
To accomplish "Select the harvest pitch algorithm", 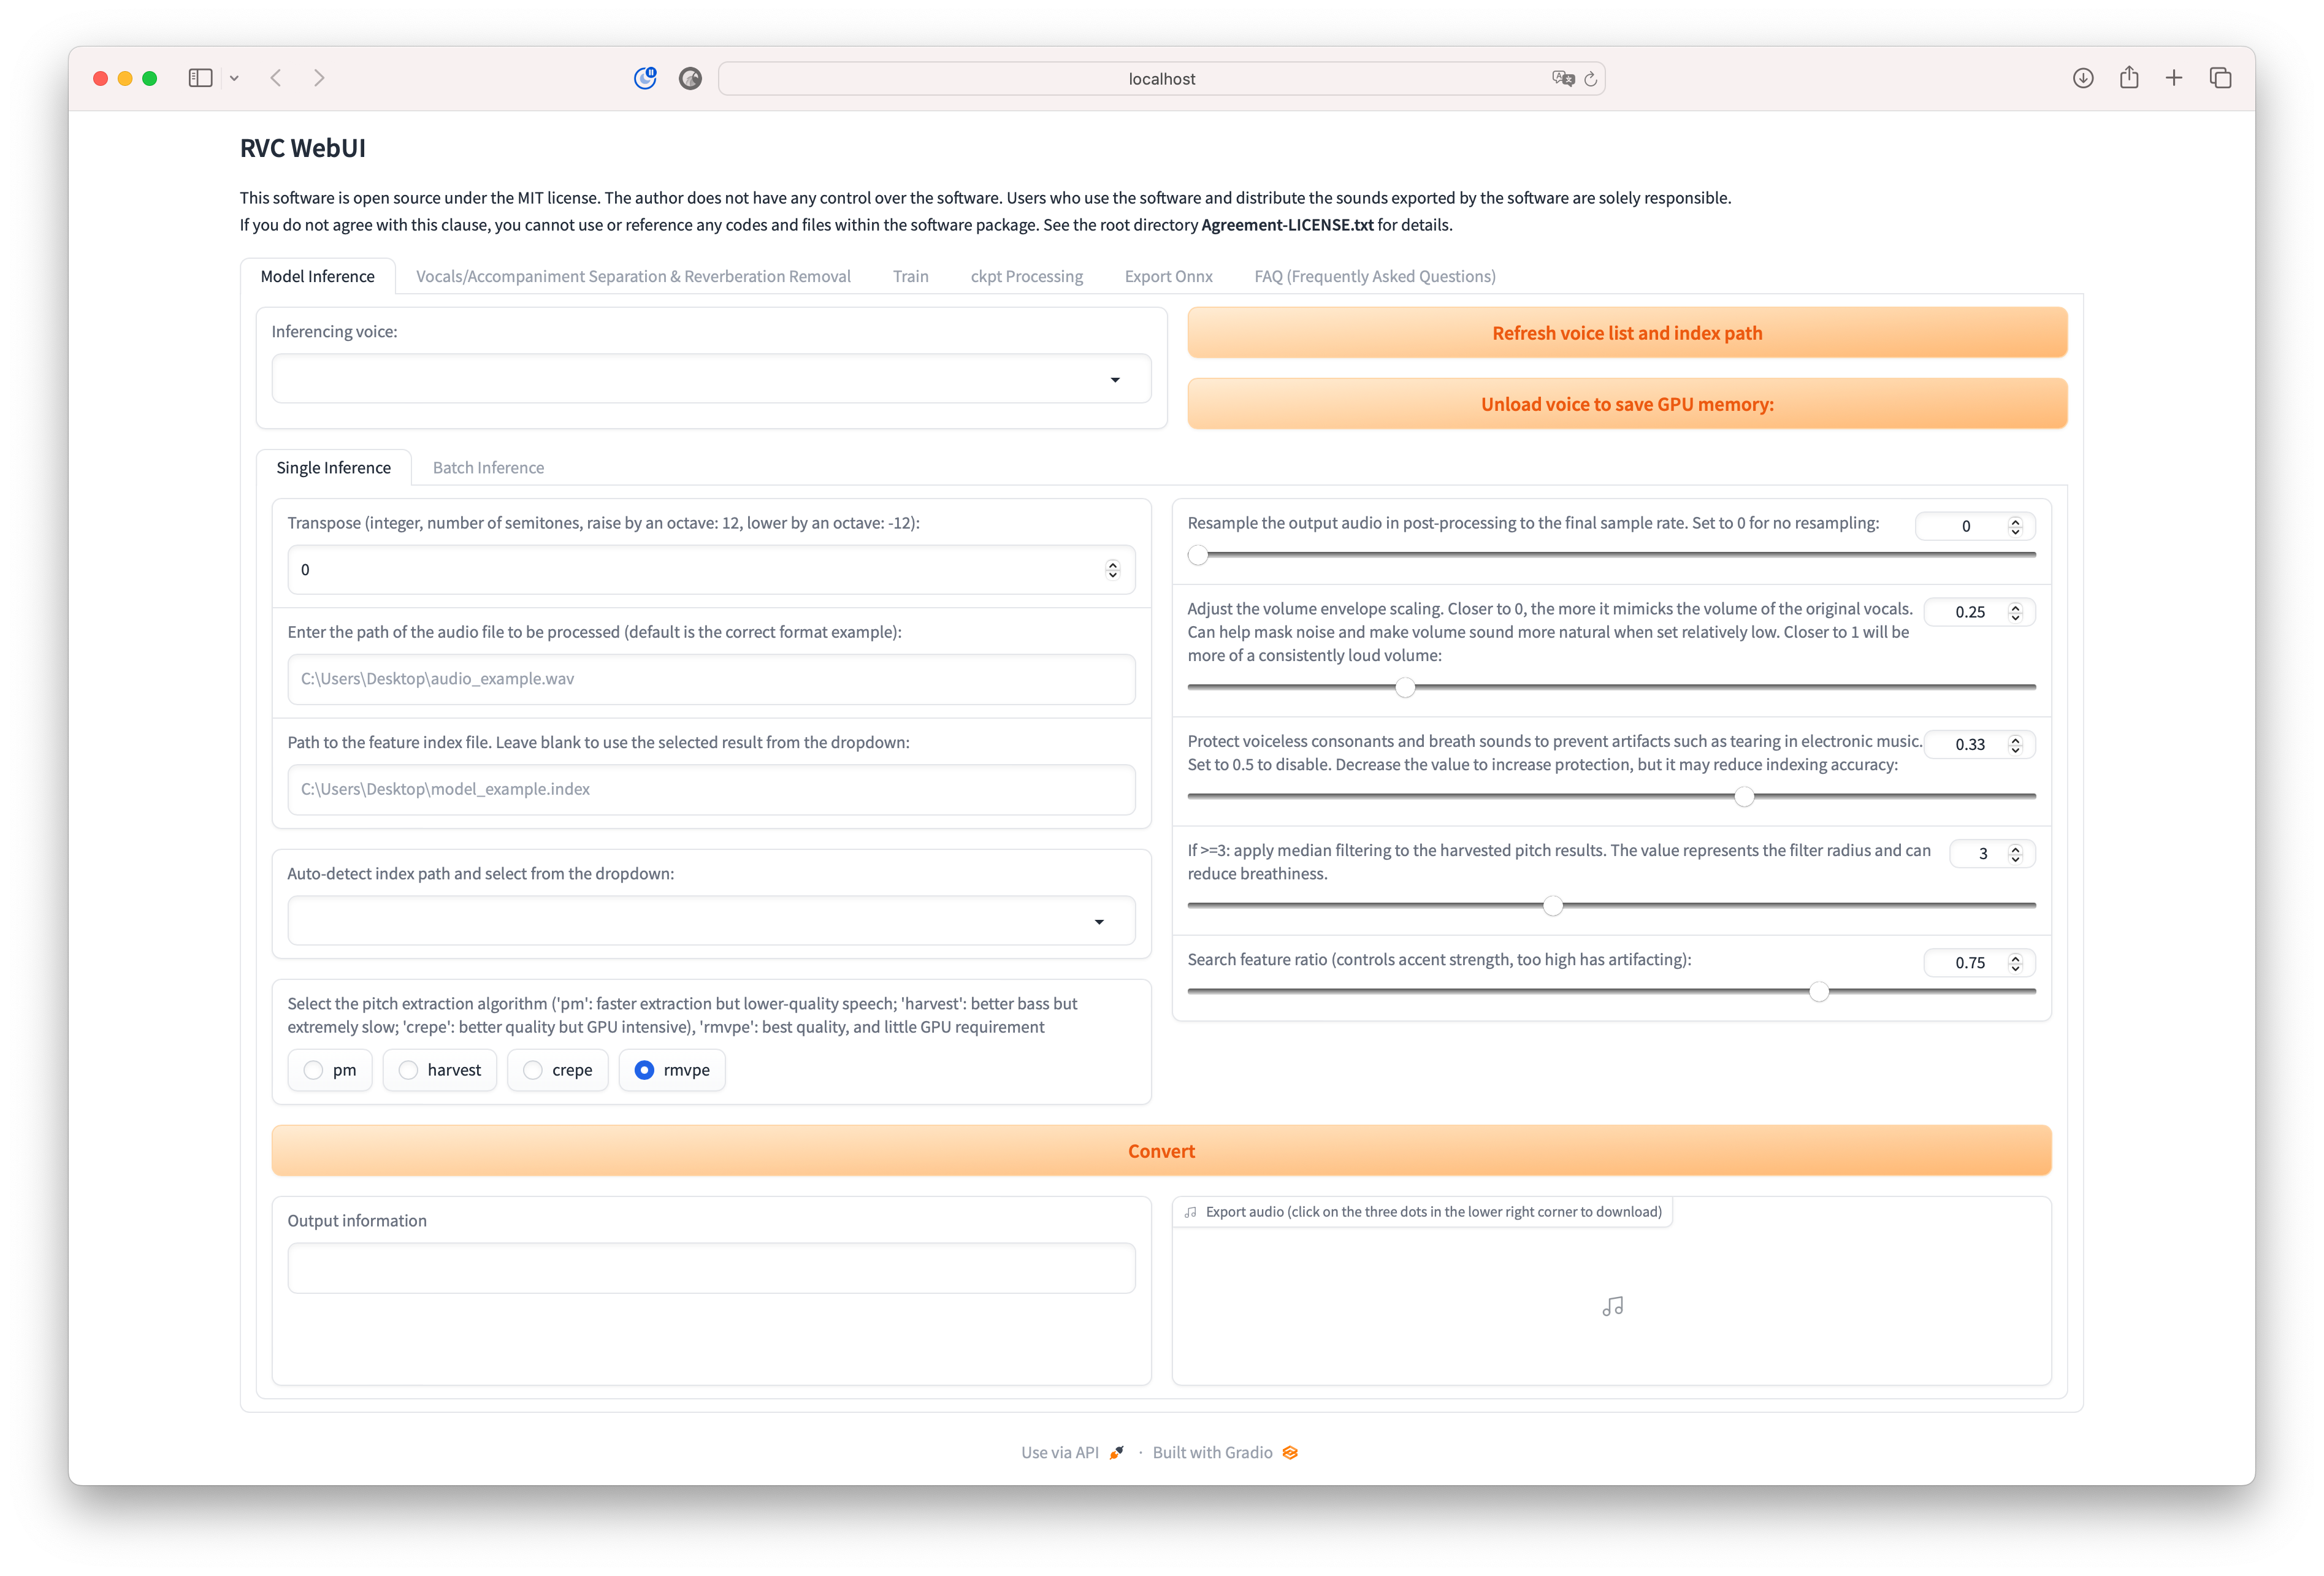I will tap(409, 1070).
